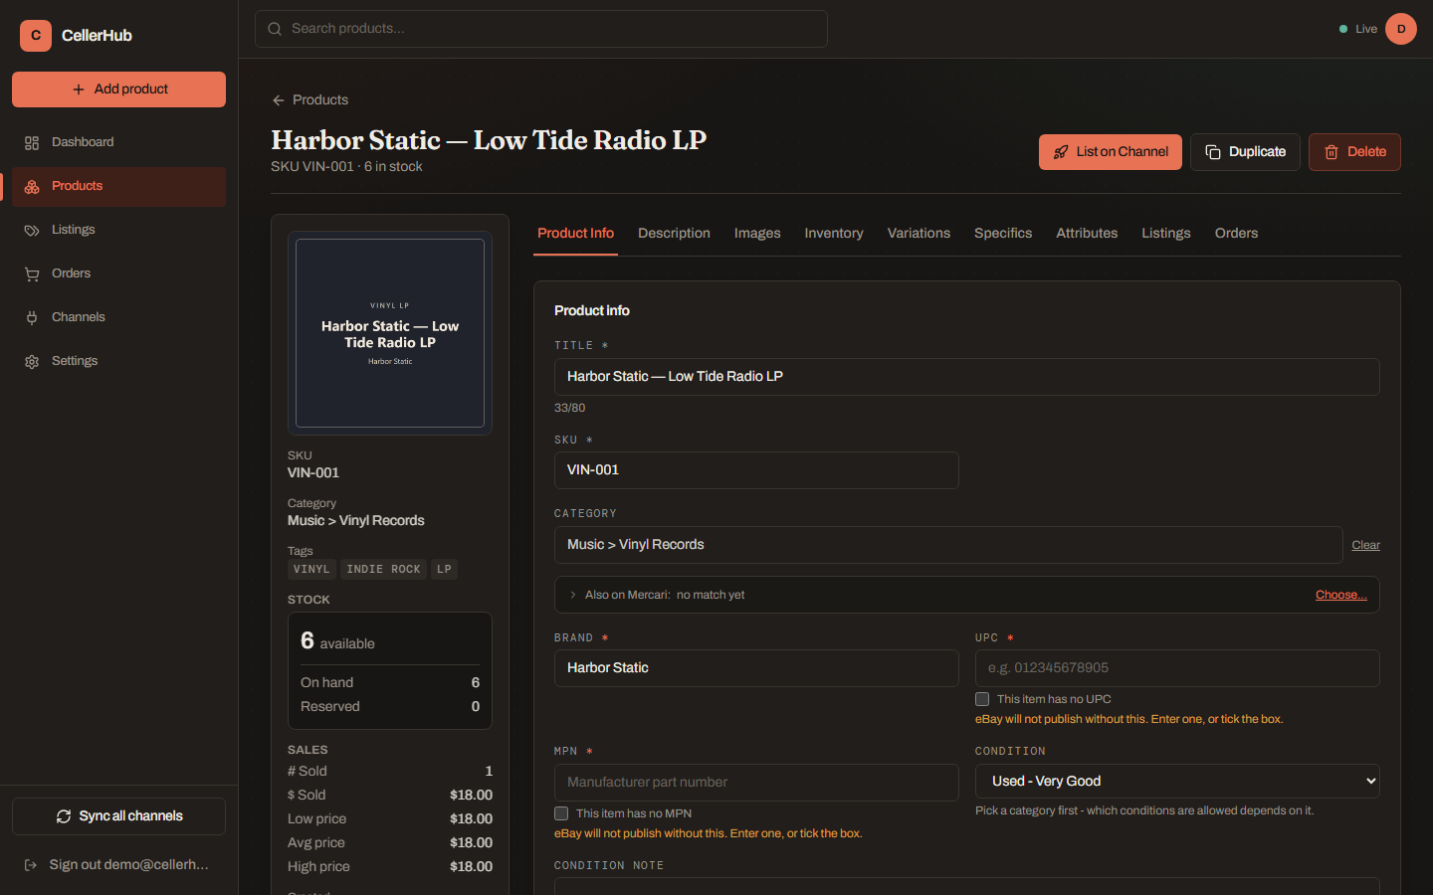Screen dimensions: 1433x895
Task: Click the UPC input field
Action: pyautogui.click(x=1177, y=668)
